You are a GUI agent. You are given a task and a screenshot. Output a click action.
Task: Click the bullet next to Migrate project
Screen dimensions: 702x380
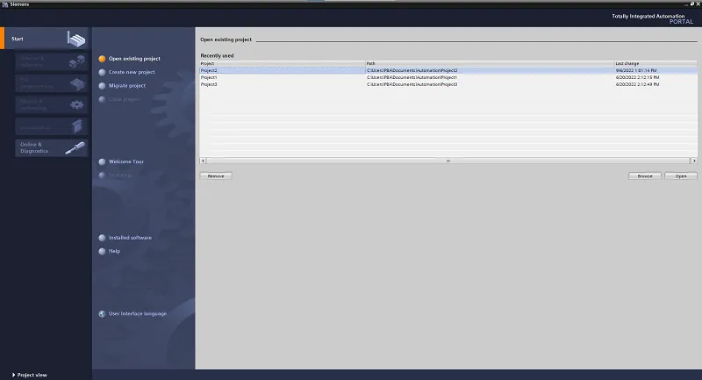[102, 85]
